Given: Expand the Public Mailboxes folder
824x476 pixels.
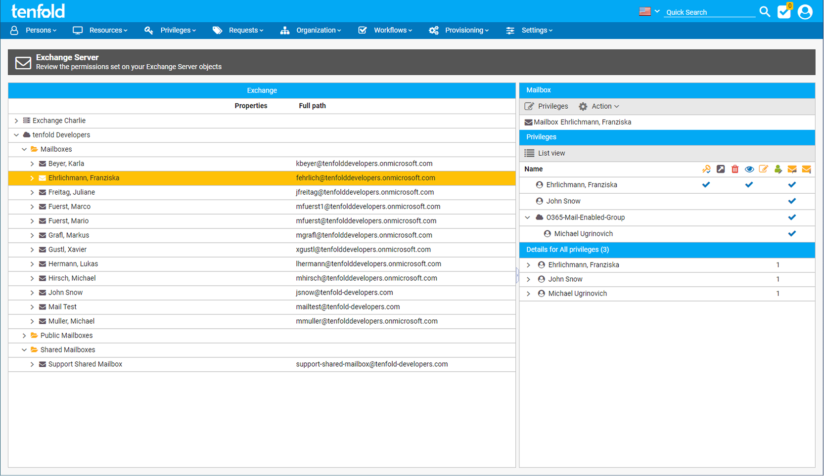Looking at the screenshot, I should click(x=24, y=336).
